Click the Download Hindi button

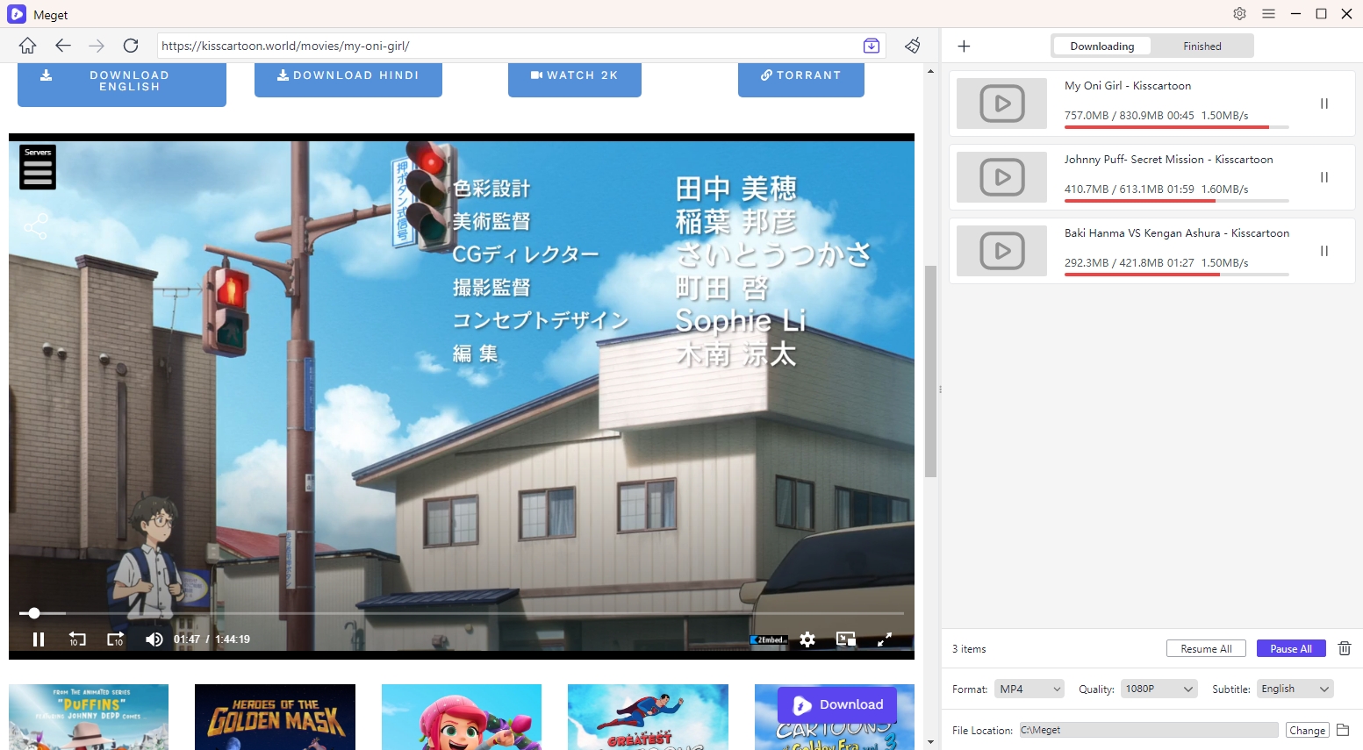[348, 78]
